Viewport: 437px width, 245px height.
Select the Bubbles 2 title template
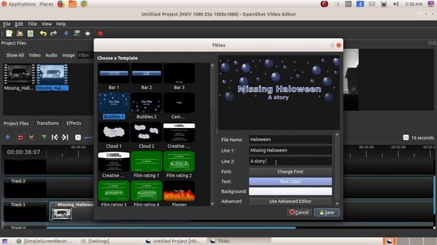pos(146,106)
